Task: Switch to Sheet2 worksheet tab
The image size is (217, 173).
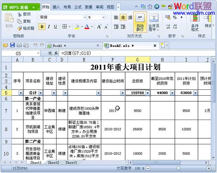Action: (53, 163)
